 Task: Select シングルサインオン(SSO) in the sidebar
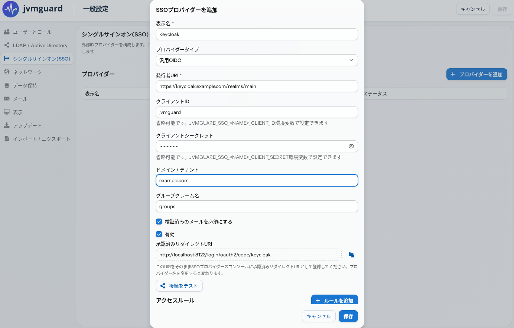tap(37, 59)
